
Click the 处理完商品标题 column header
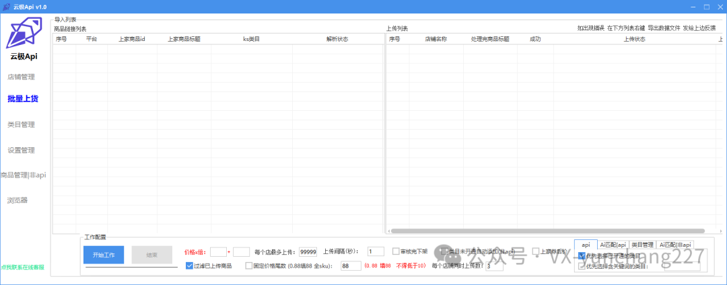(x=490, y=39)
